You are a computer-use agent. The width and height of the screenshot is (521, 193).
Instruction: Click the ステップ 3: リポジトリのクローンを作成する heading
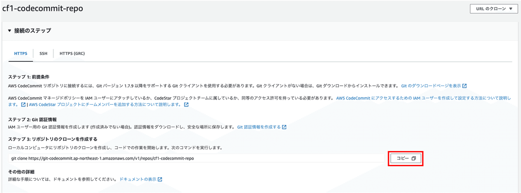(x=53, y=139)
